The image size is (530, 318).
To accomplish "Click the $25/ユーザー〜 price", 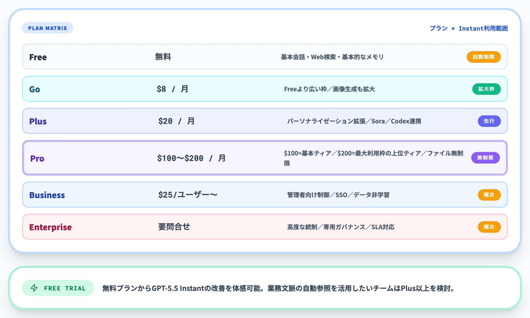I will tap(188, 195).
